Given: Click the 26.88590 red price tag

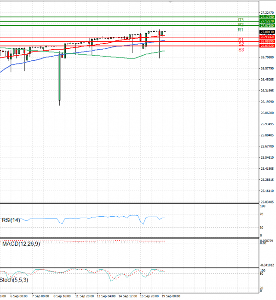Looking at the screenshot, I should (267, 42).
